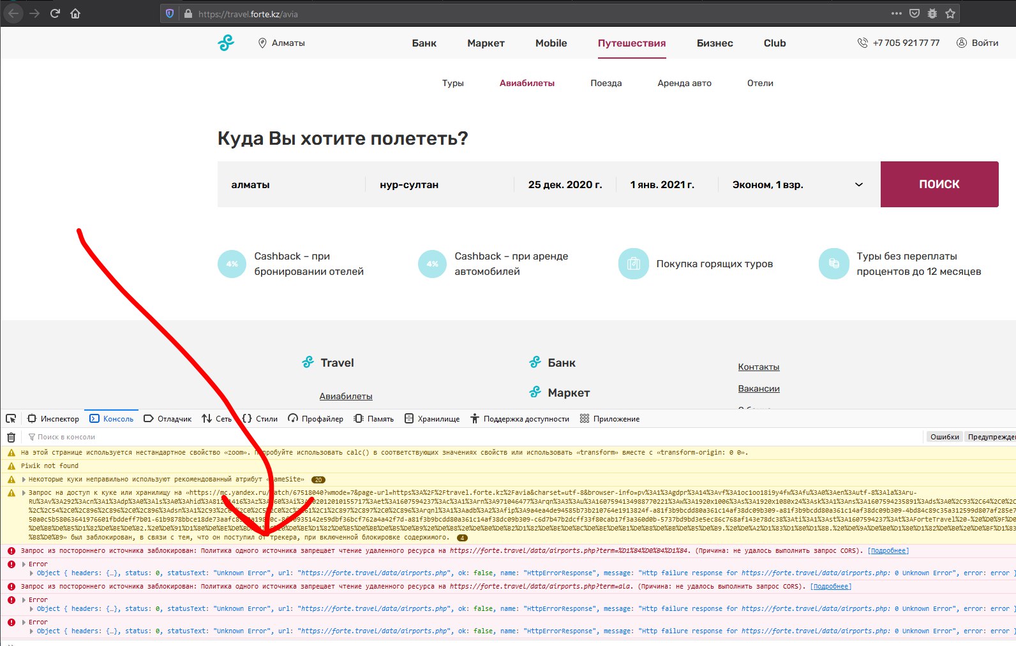Show site security padlock info
1016x646 pixels.
[188, 13]
